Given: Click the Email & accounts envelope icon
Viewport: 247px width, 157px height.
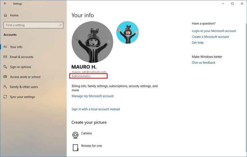Looking at the screenshot, I should tap(5, 57).
